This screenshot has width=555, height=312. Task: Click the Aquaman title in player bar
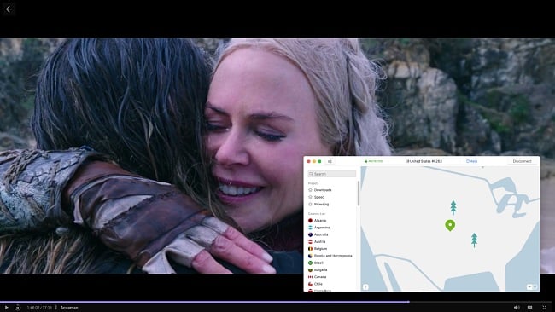point(69,308)
